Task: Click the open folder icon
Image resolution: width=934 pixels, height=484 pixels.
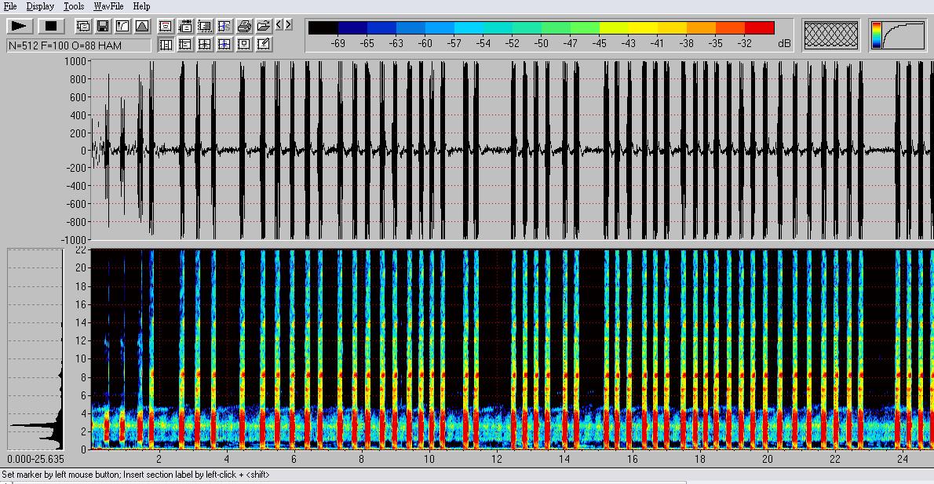Action: coord(264,26)
